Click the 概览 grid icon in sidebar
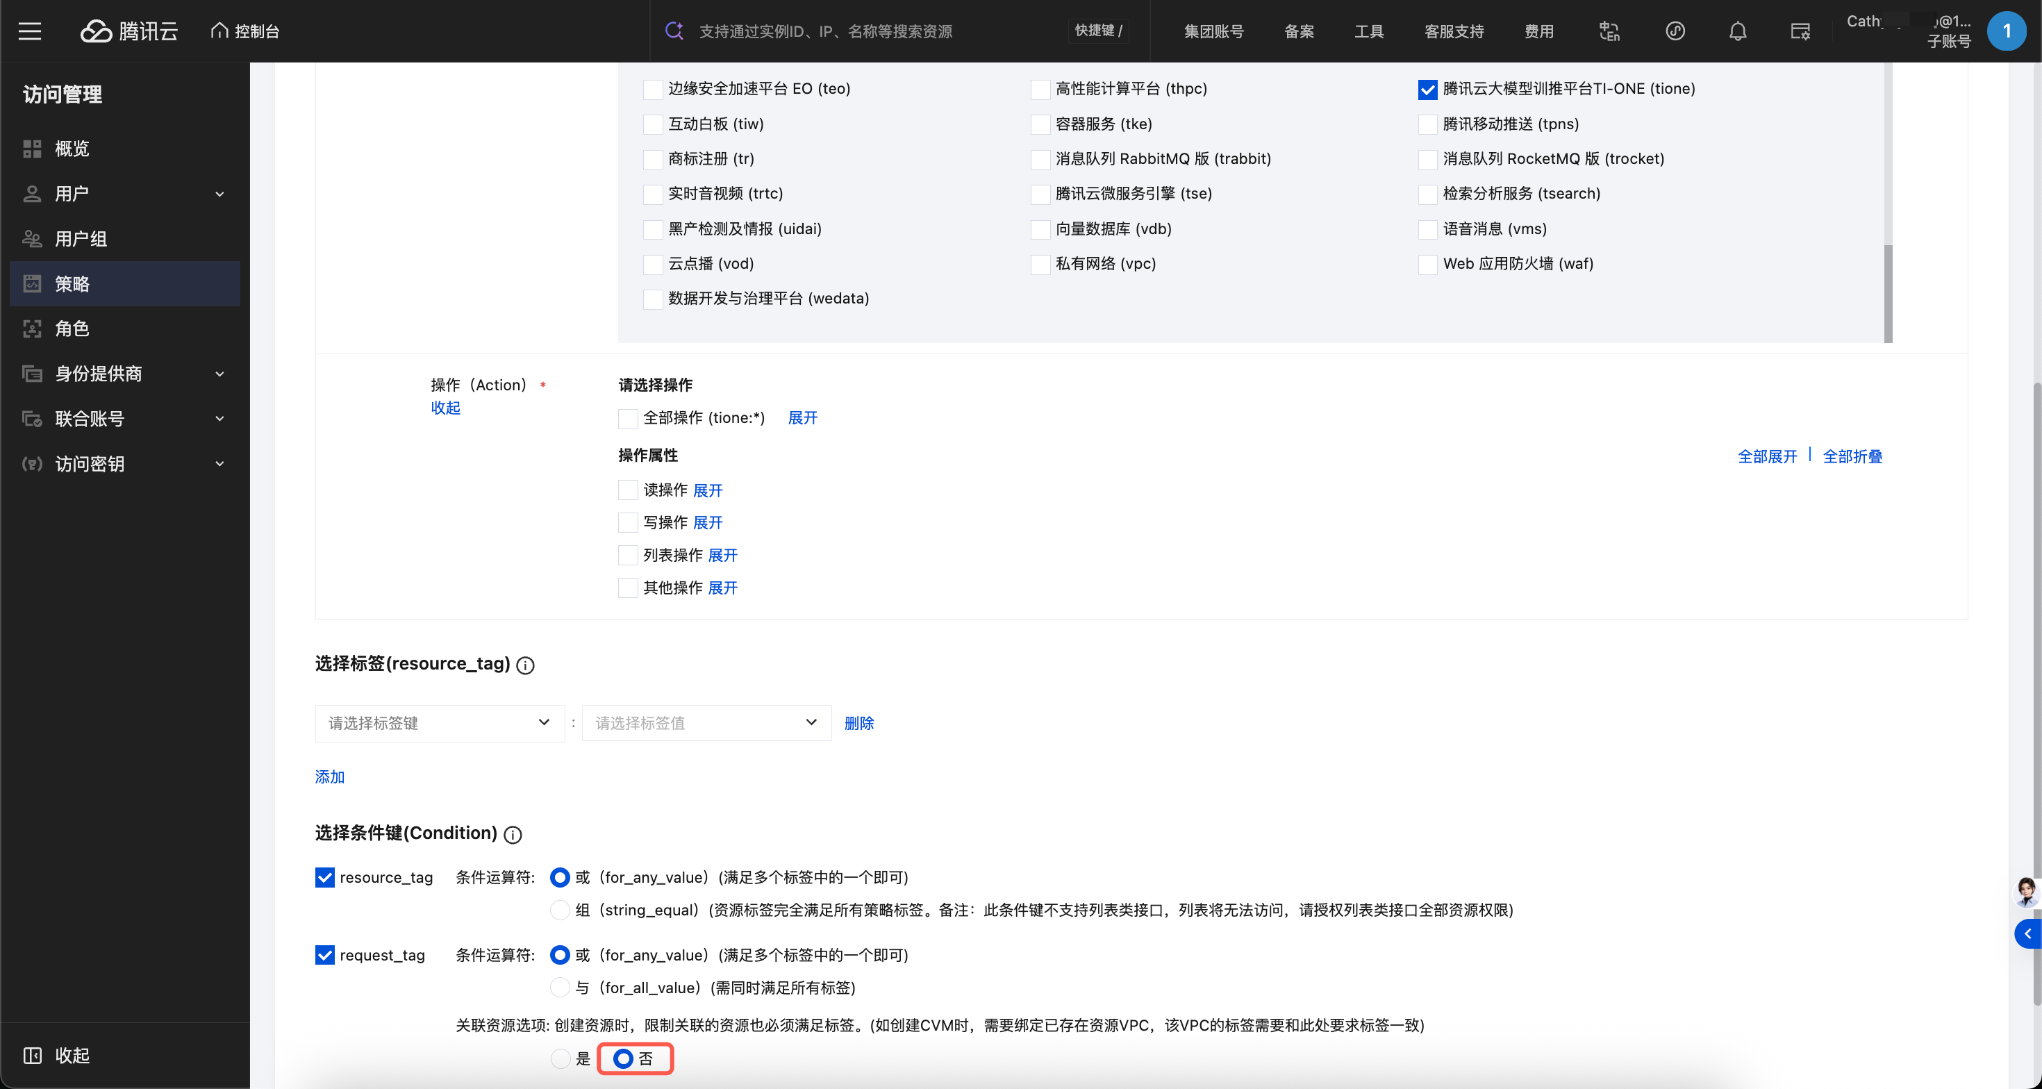2042x1089 pixels. [x=33, y=149]
